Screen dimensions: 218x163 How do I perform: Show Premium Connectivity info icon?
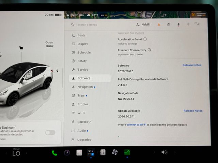coord(149,50)
